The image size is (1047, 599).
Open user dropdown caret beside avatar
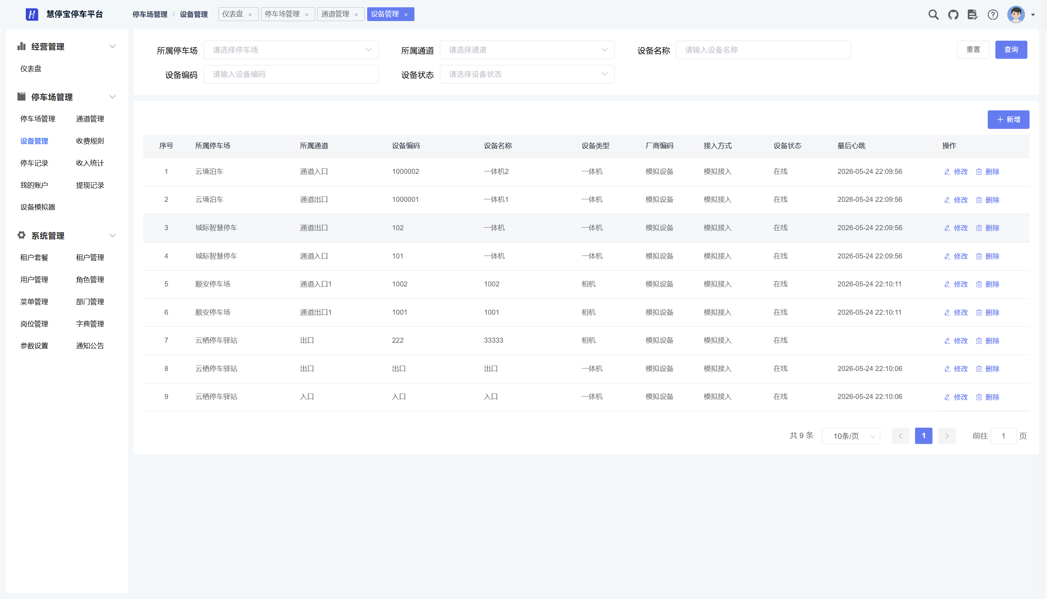[x=1032, y=15]
